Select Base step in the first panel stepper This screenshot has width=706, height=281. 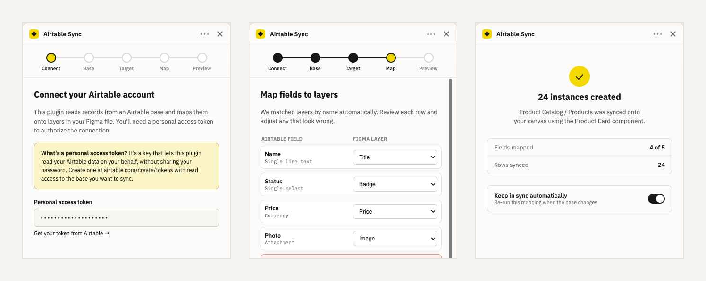[x=89, y=62]
